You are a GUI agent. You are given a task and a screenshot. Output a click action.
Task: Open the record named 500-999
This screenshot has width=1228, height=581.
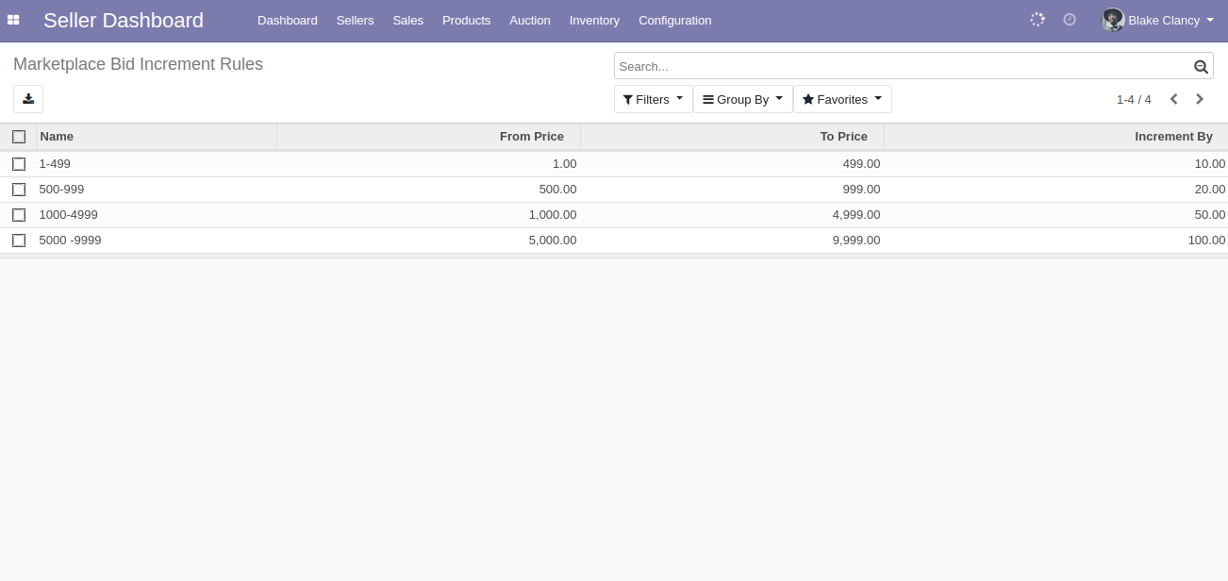[x=61, y=190]
